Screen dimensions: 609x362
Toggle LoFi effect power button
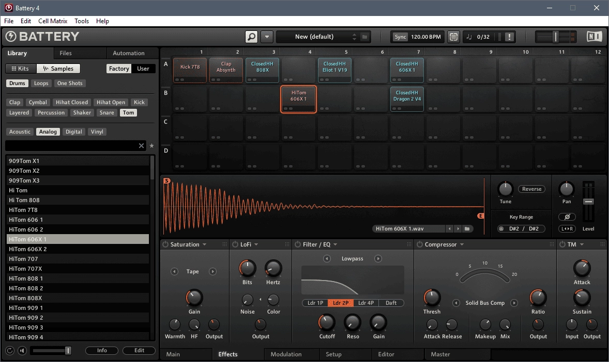click(x=235, y=244)
